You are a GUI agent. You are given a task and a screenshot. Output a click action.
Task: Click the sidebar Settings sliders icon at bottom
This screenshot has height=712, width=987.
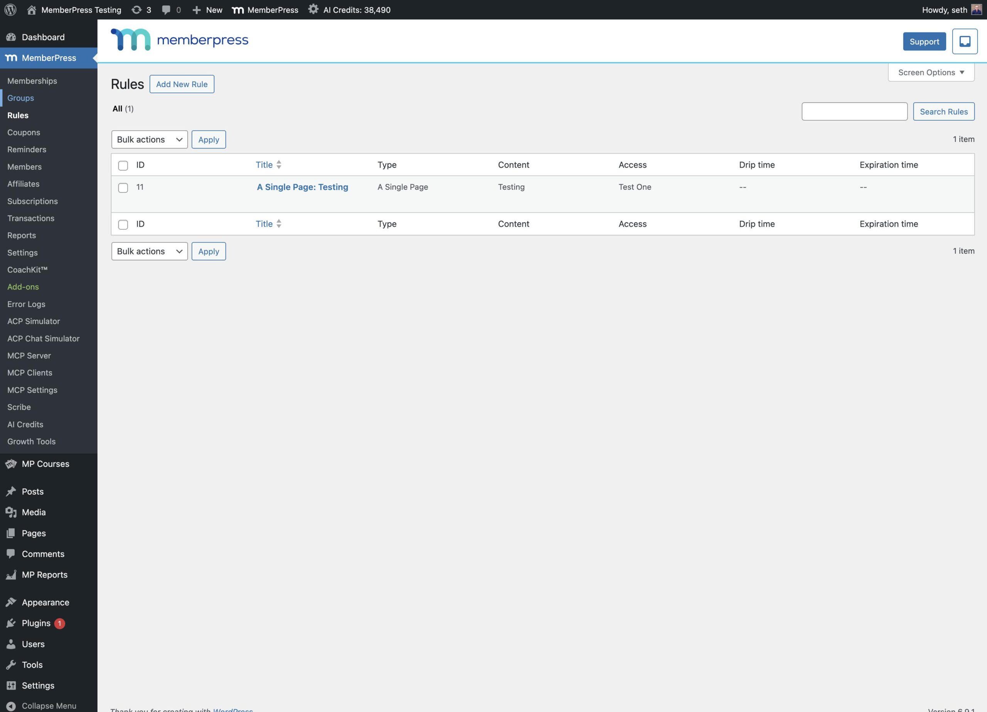11,685
